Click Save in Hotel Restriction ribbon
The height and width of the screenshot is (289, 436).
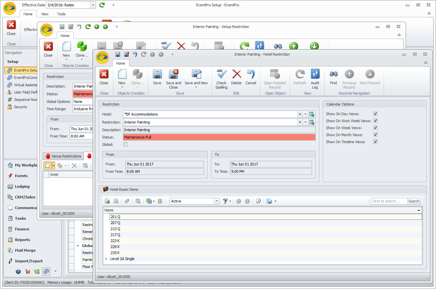(x=157, y=77)
